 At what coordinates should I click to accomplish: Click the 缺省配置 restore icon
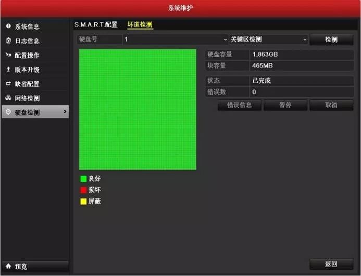pyautogui.click(x=8, y=84)
